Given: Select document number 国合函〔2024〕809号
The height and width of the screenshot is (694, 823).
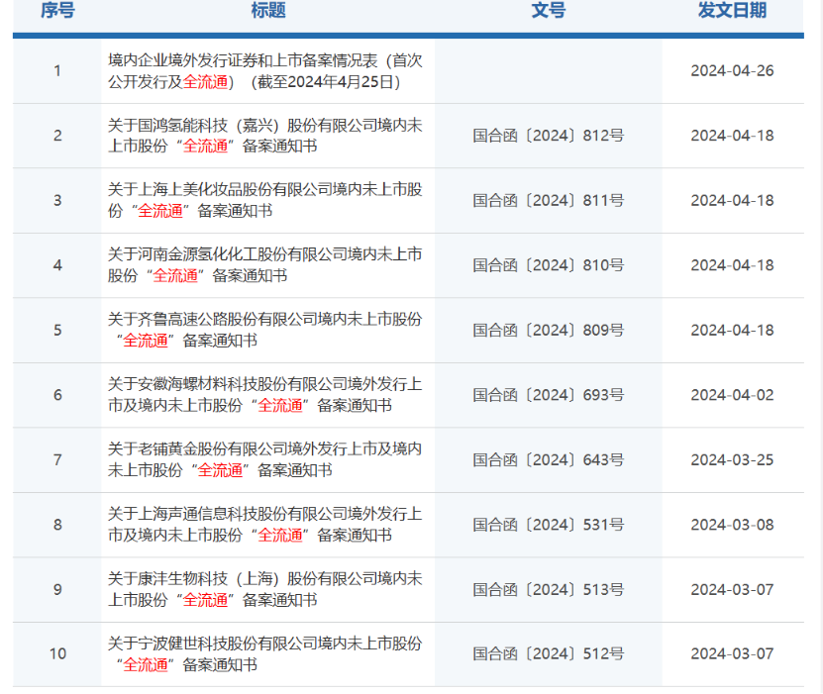Looking at the screenshot, I should 549,330.
